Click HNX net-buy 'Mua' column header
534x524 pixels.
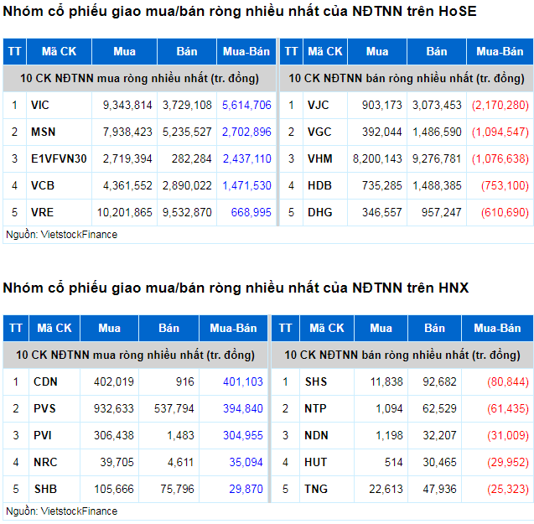tap(109, 328)
